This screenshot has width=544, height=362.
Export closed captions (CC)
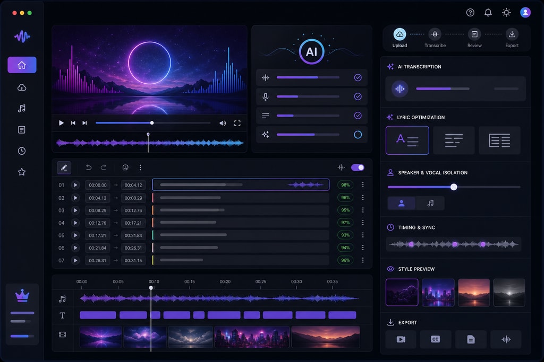(436, 339)
